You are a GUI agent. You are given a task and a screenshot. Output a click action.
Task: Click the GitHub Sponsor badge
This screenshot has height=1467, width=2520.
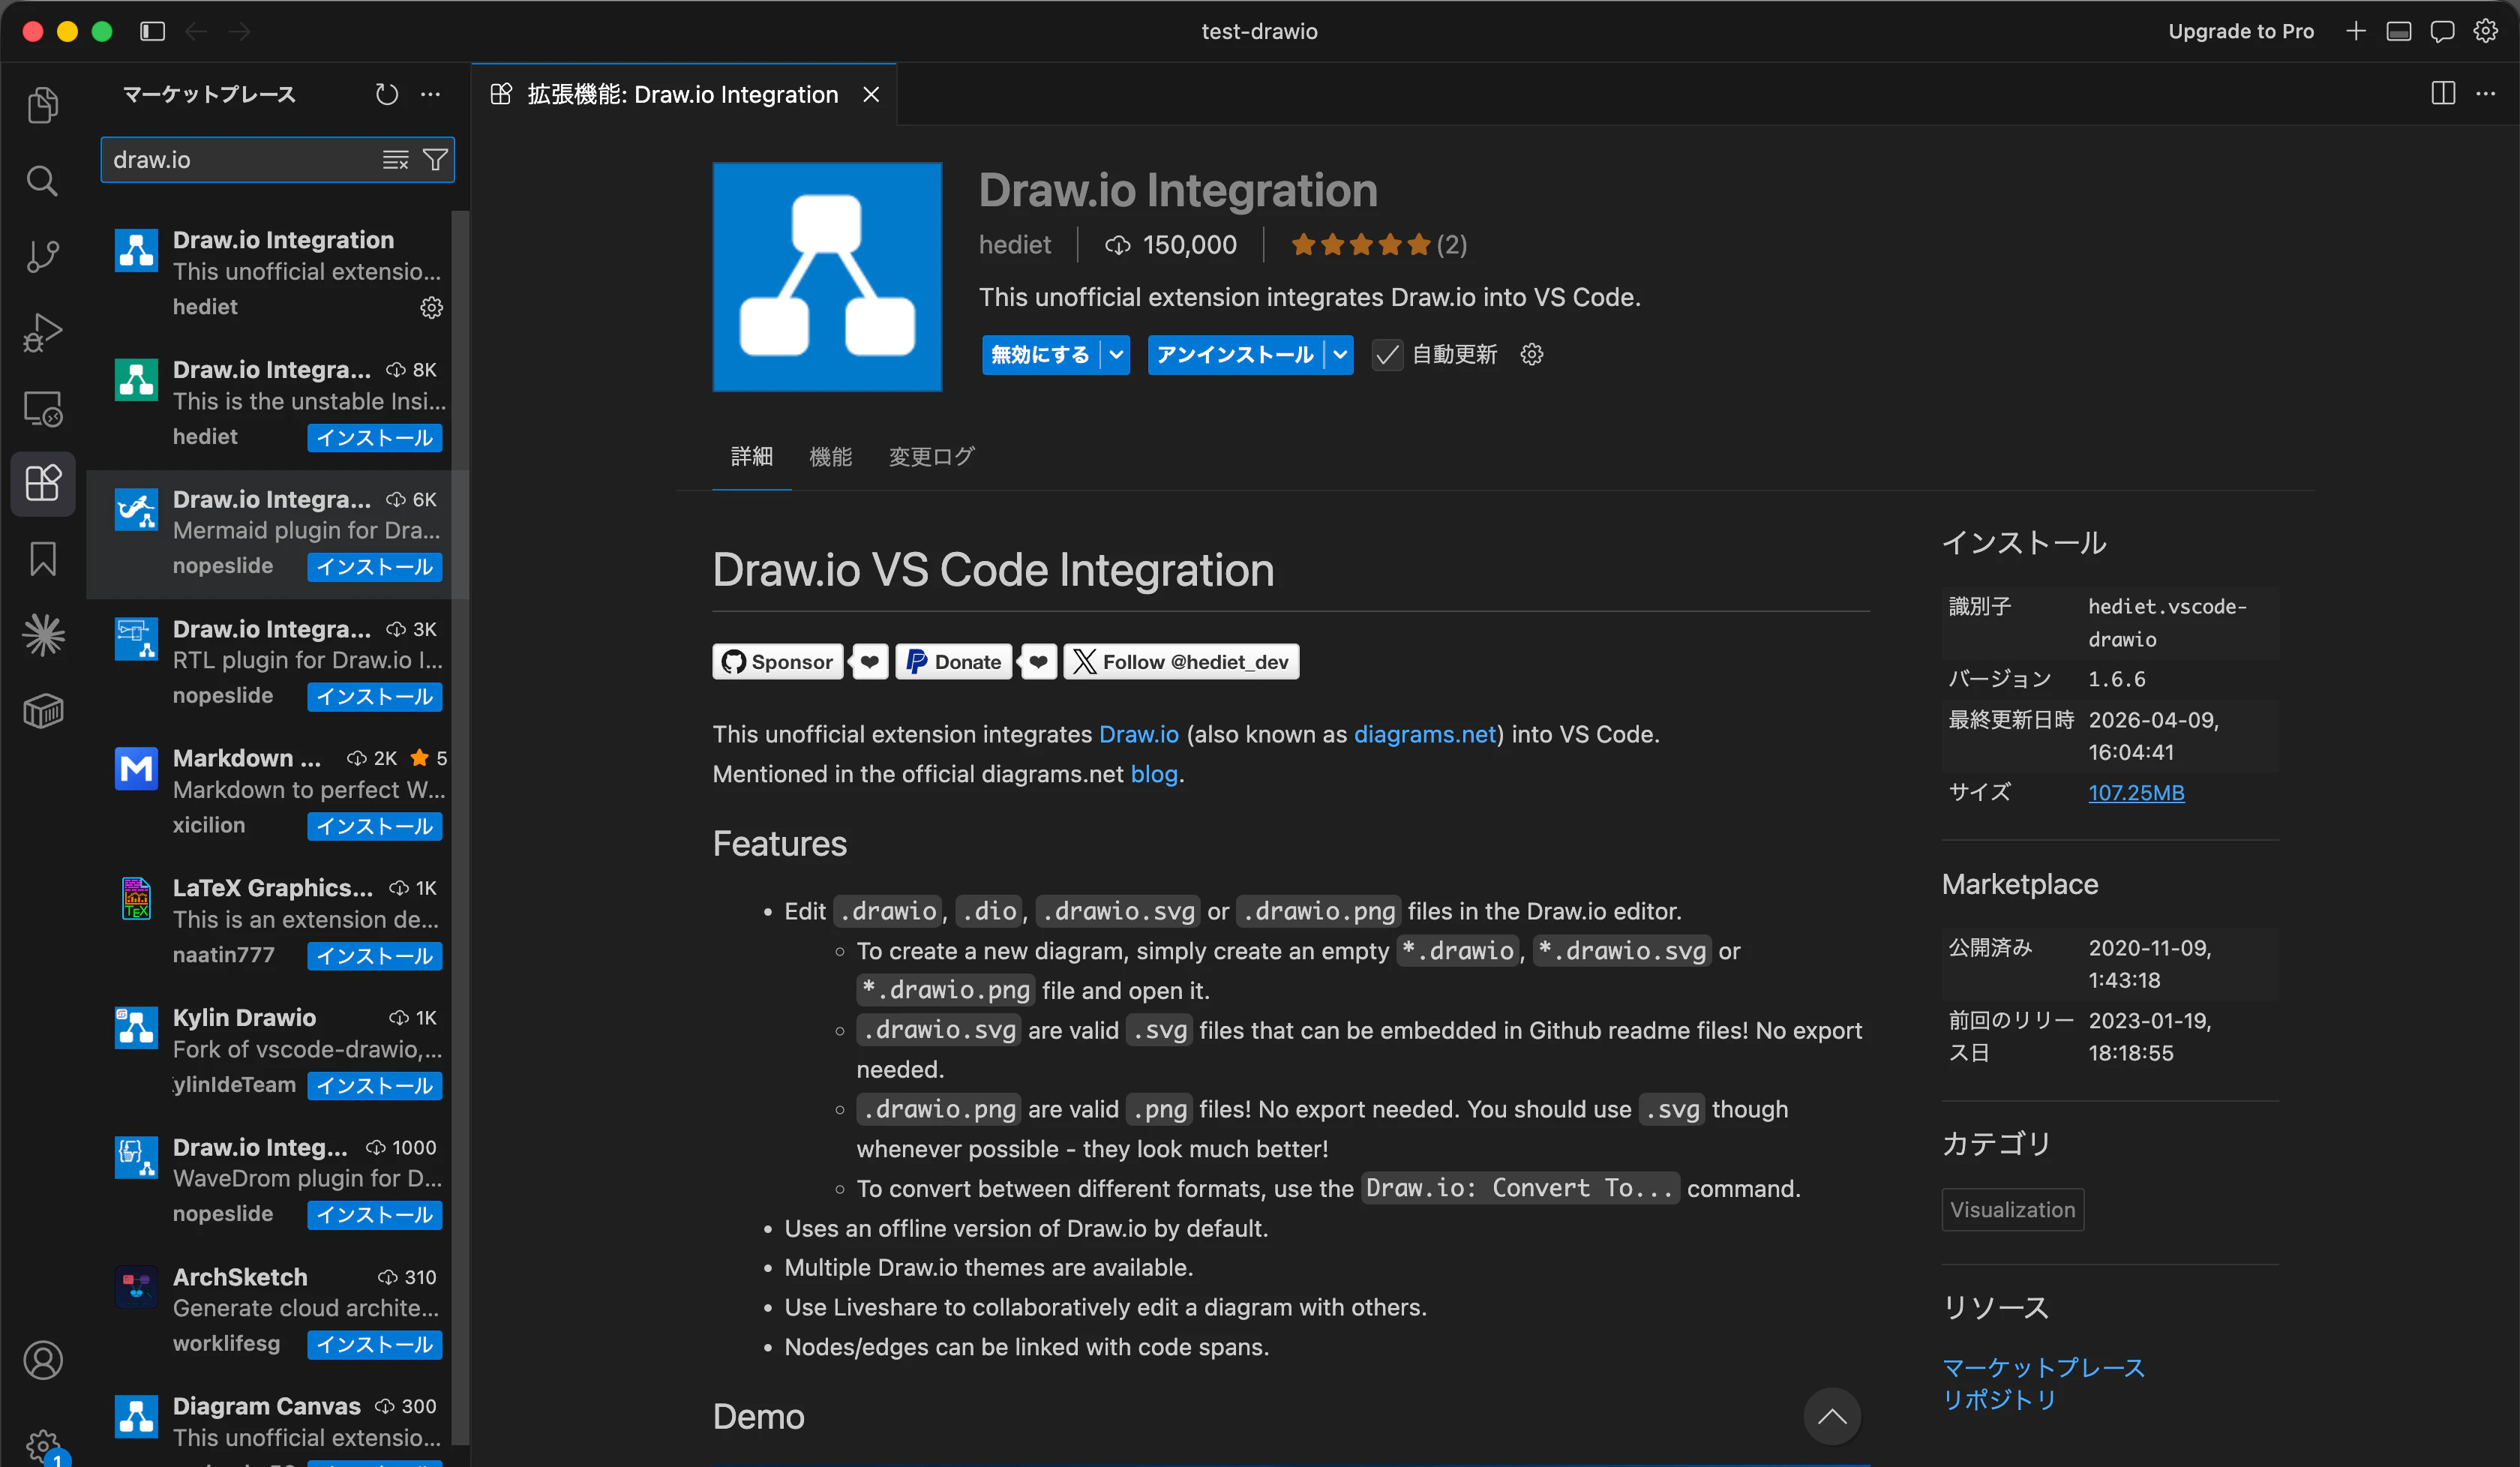pyautogui.click(x=778, y=662)
